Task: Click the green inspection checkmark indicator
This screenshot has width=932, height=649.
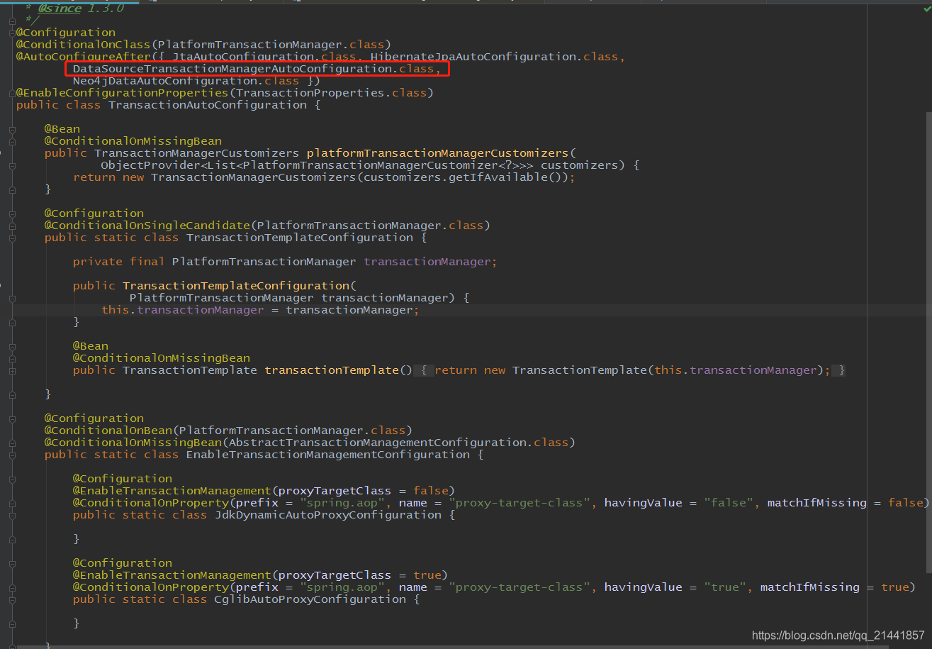Action: [926, 9]
